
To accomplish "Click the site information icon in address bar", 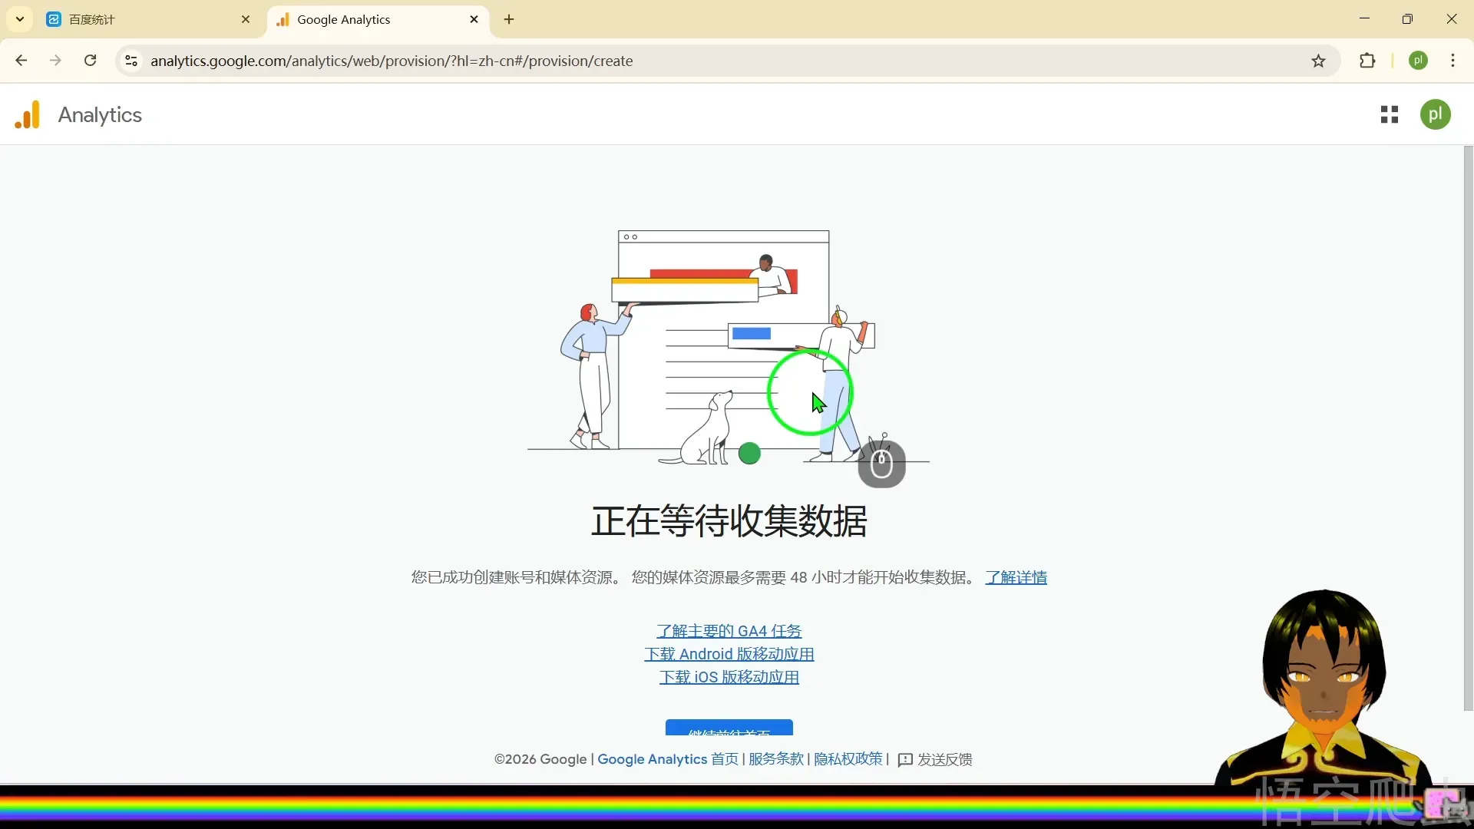I will (131, 61).
